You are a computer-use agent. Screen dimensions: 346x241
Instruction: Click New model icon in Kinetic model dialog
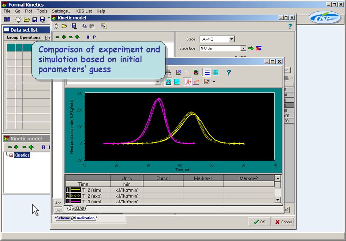coord(56,26)
